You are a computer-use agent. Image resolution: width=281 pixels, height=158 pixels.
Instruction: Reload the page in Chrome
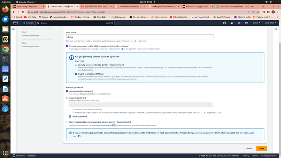[x=23, y=12]
